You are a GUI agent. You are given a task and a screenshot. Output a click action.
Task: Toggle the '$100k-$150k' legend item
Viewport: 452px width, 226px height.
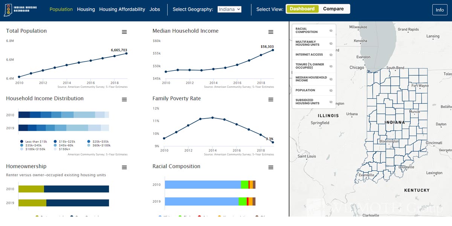click(33, 149)
